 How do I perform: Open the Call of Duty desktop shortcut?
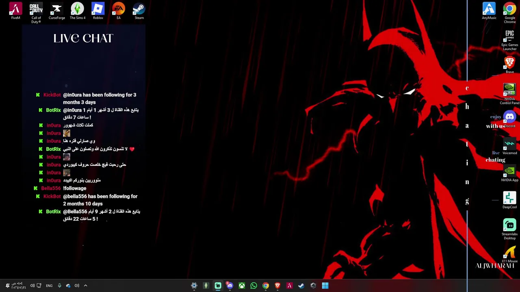tap(36, 13)
